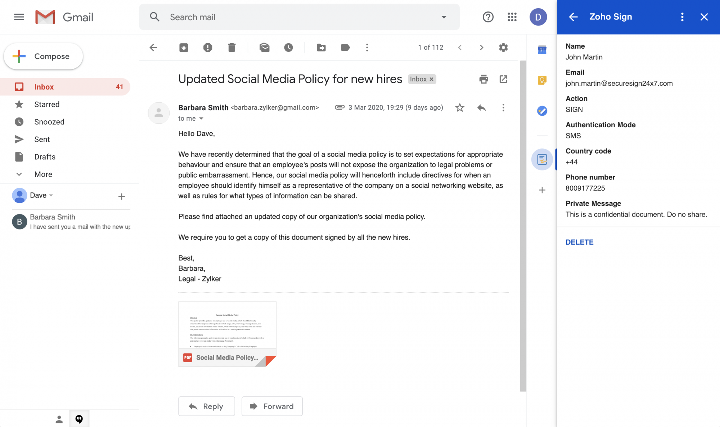Open Google Calendar side panel
720x427 pixels.
click(542, 50)
